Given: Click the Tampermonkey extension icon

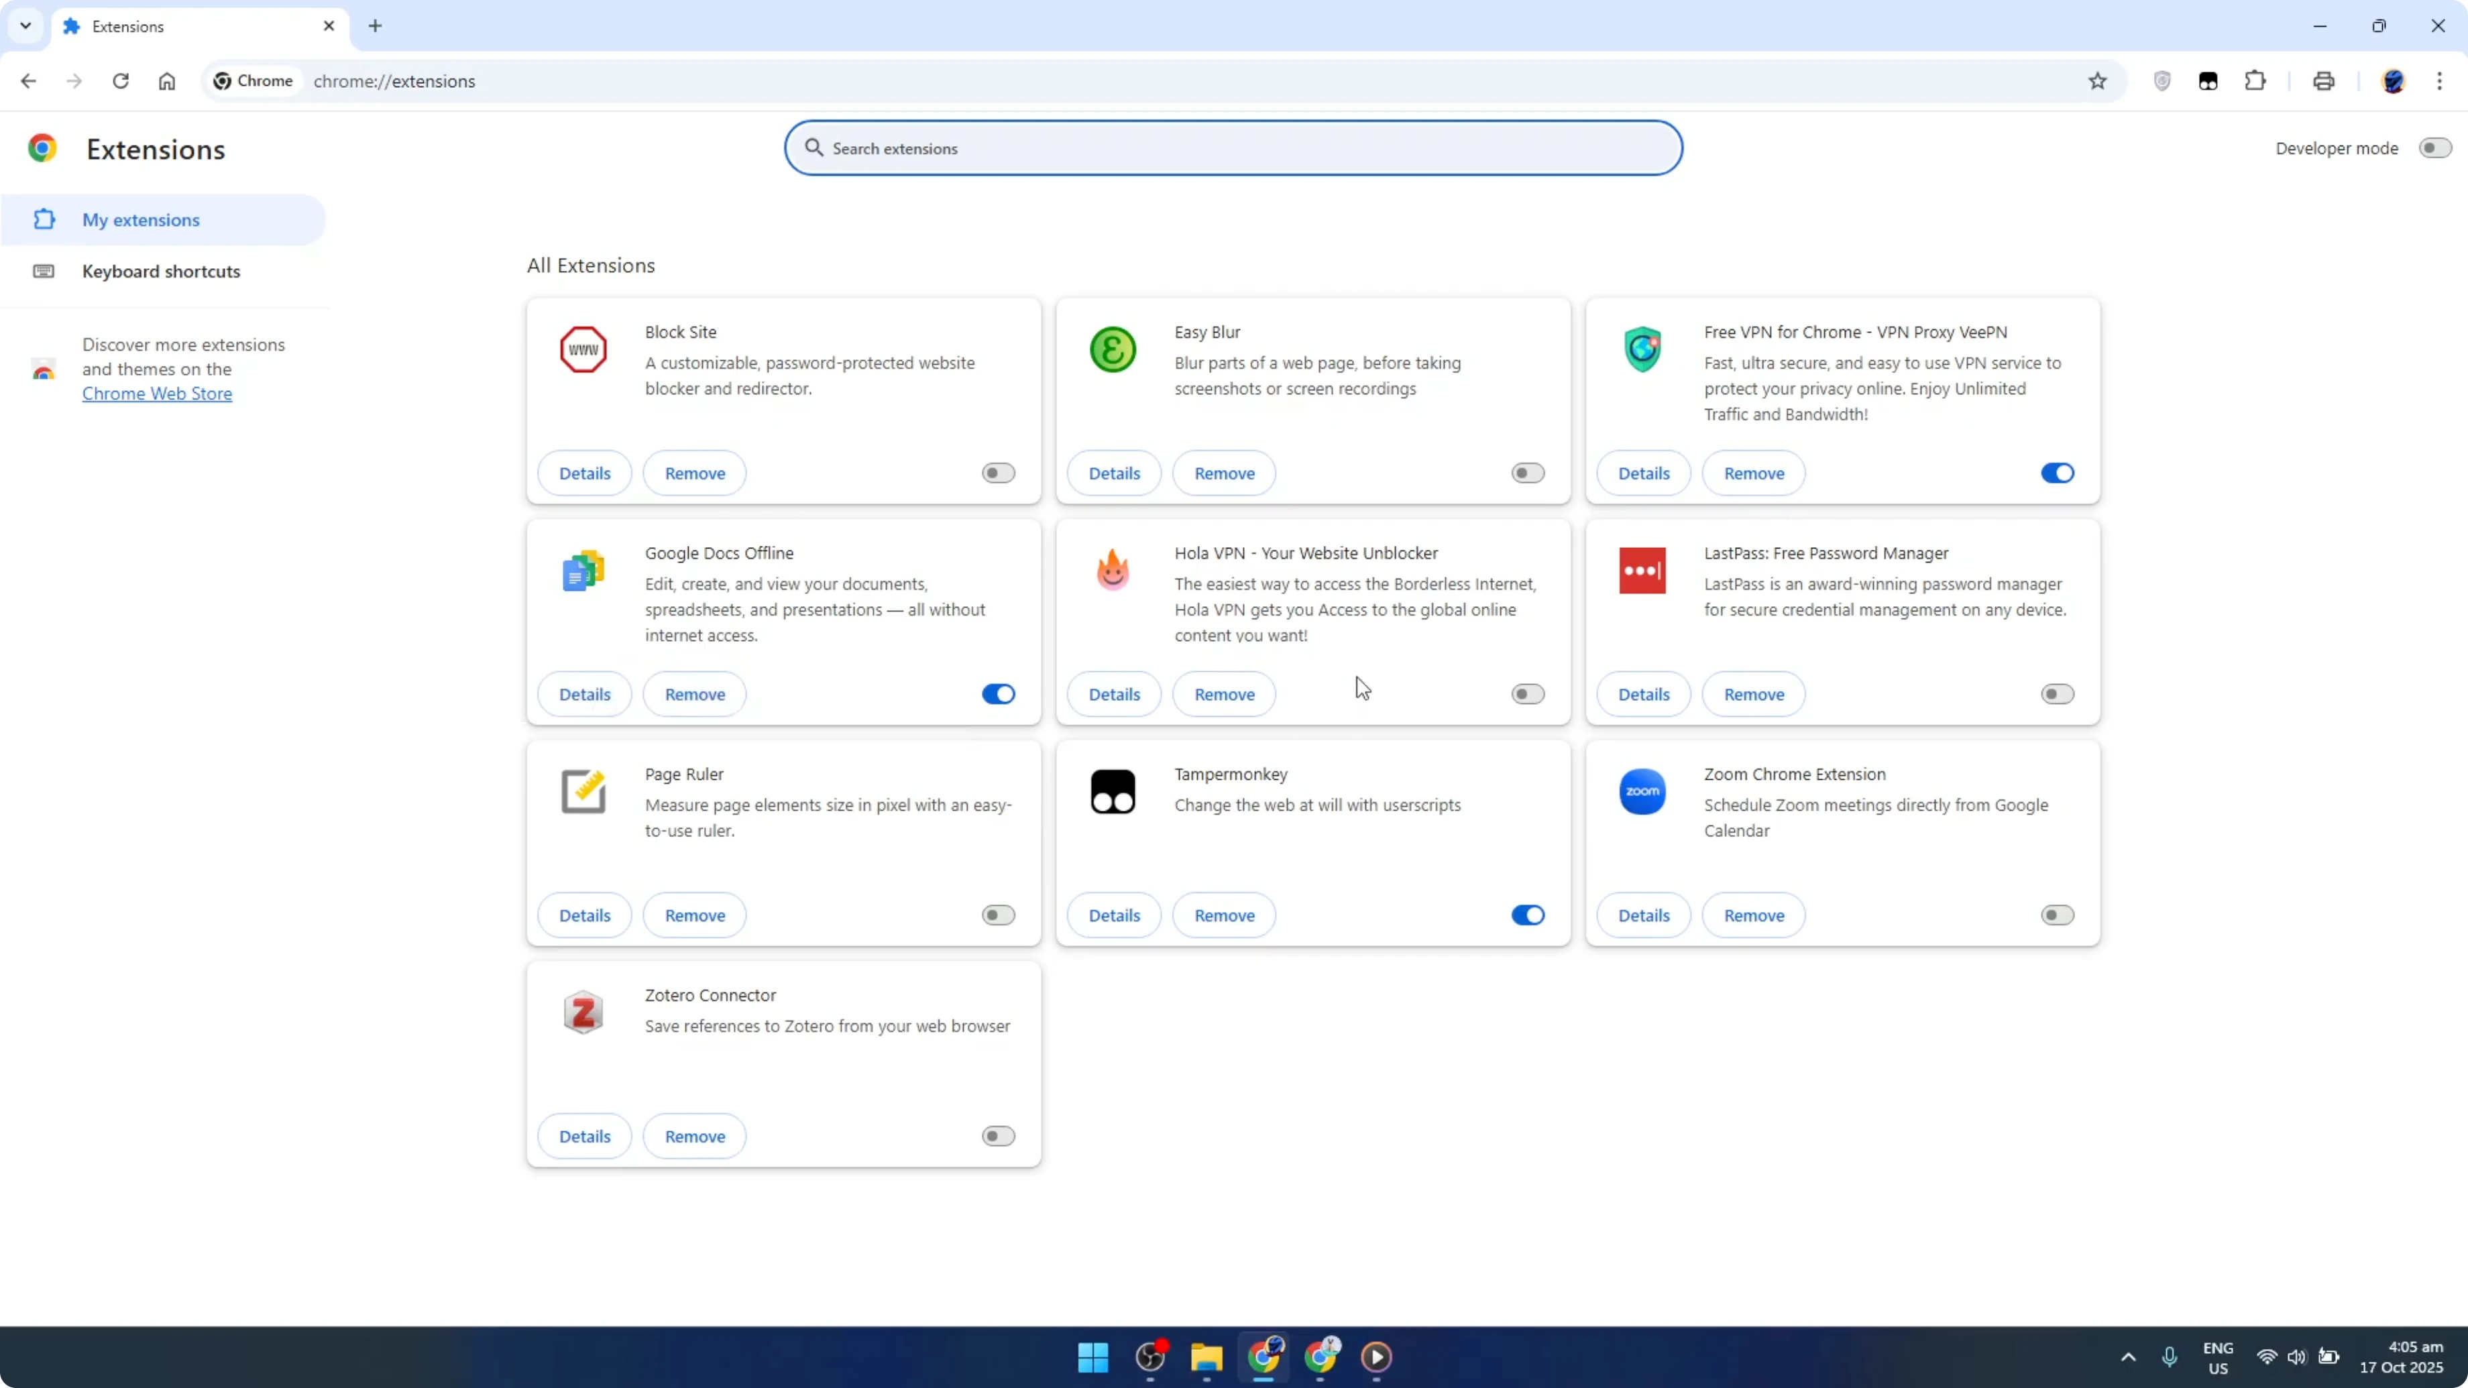Looking at the screenshot, I should (x=1113, y=791).
